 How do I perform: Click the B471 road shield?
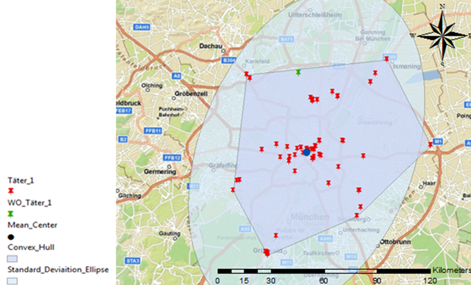(286, 39)
